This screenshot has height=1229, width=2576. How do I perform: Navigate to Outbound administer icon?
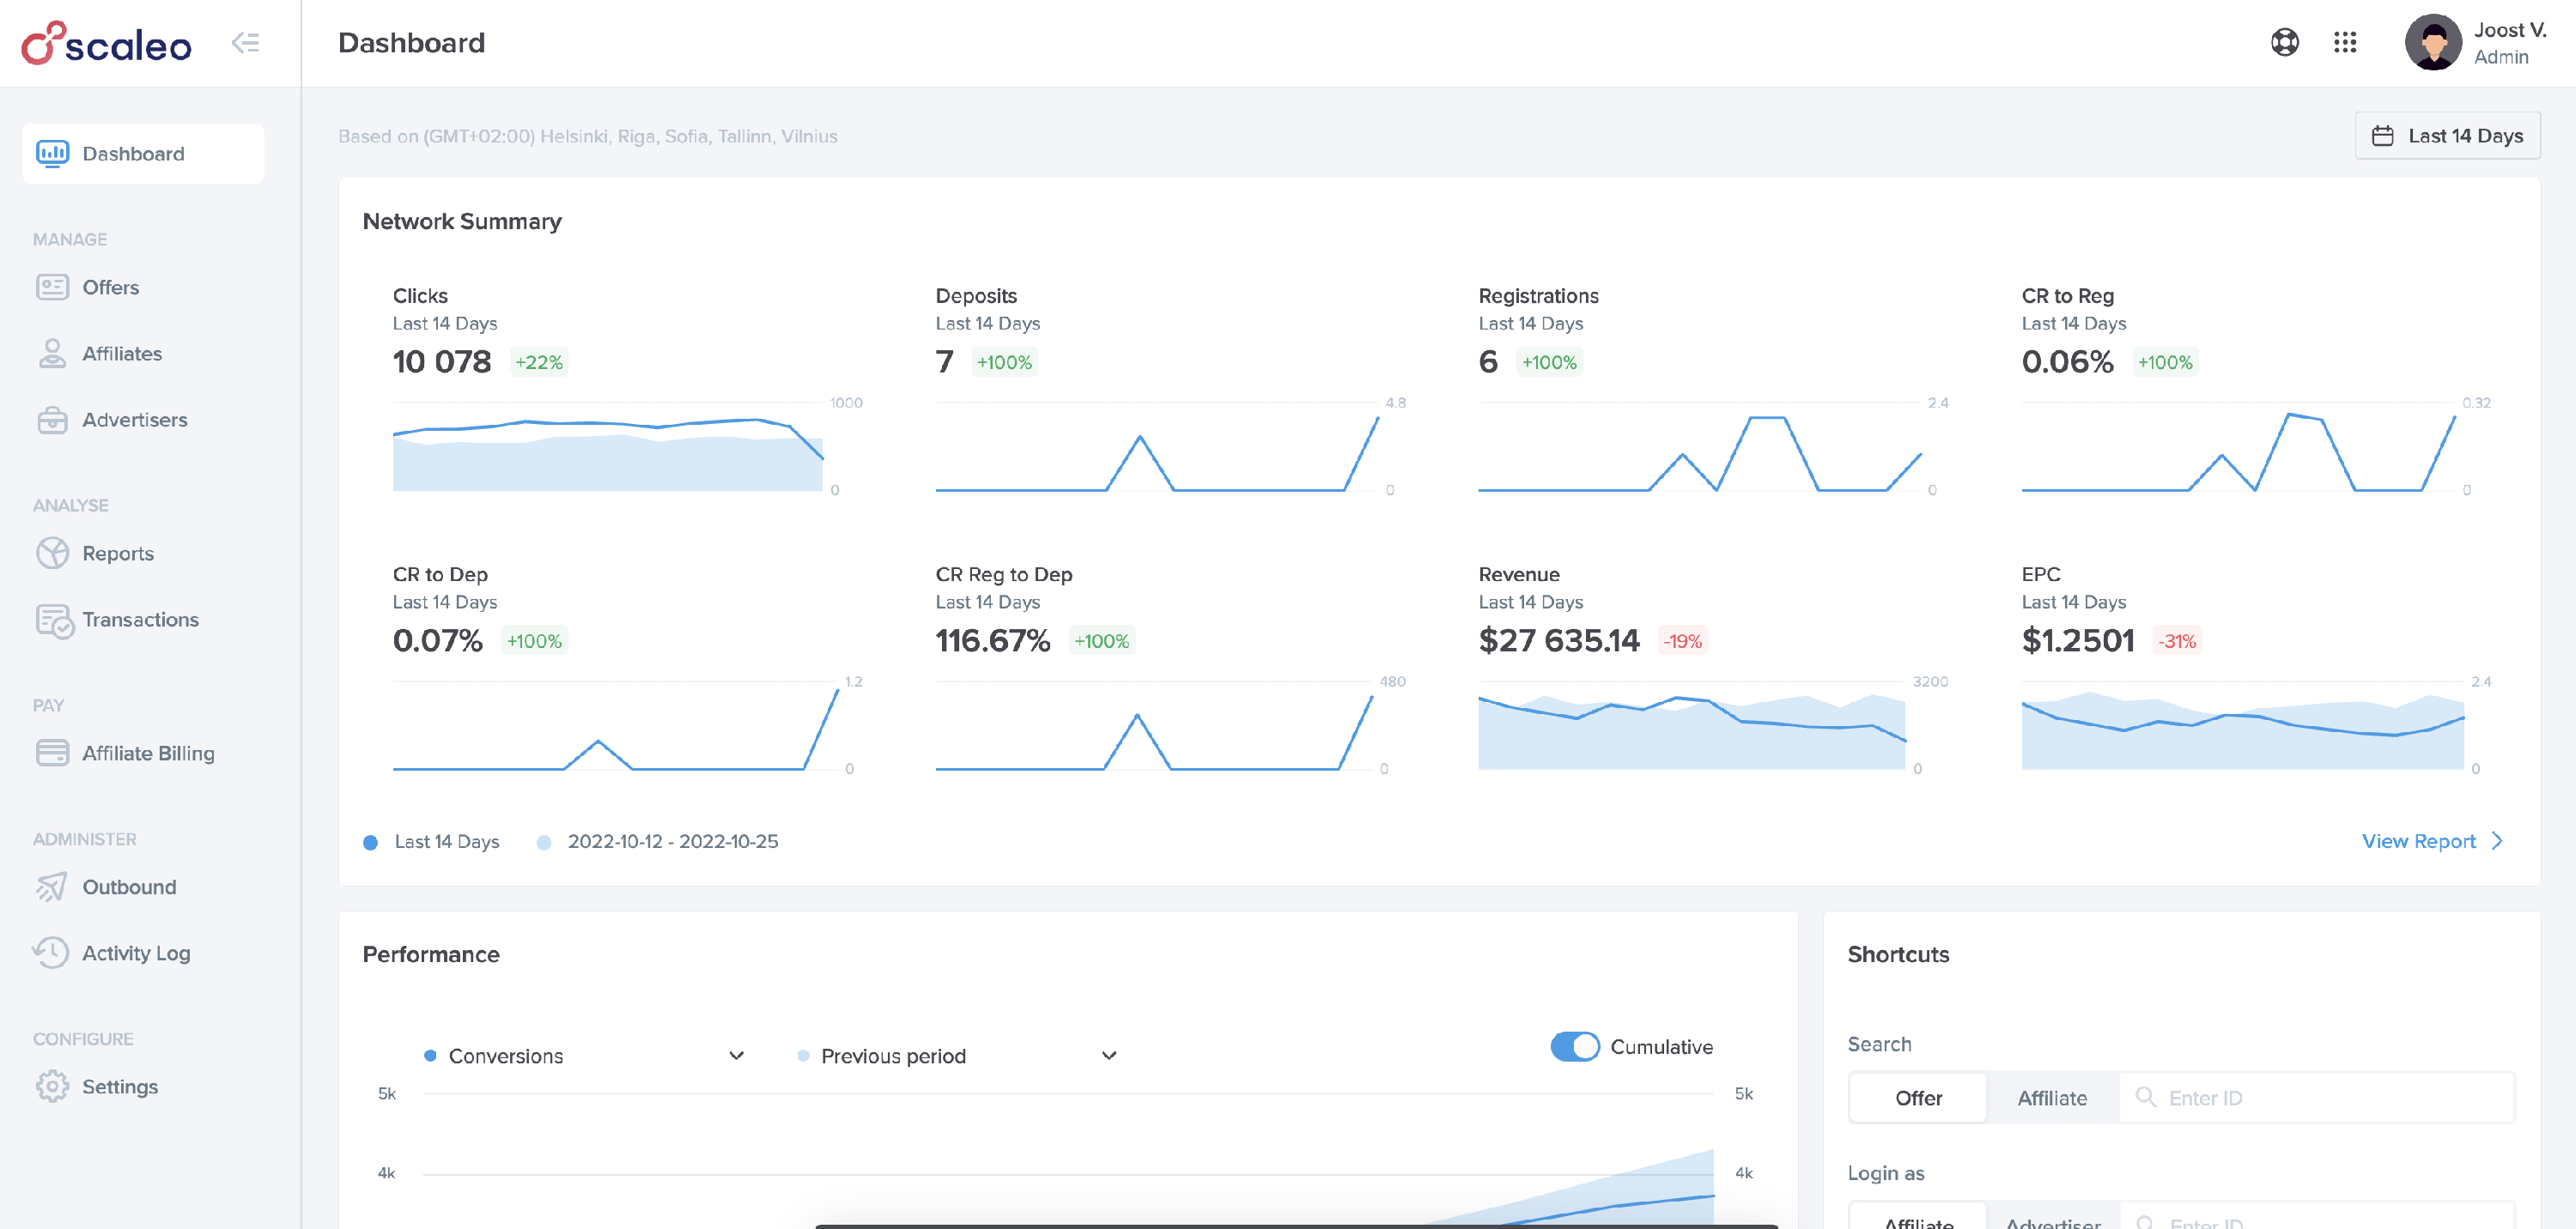tap(51, 886)
